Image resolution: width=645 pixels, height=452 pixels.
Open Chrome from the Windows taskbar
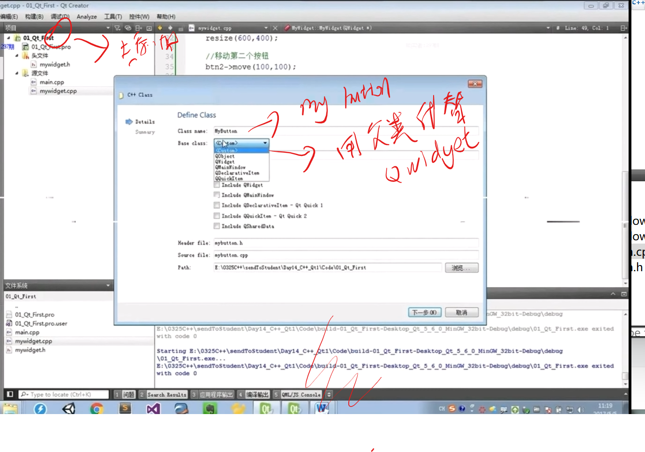pyautogui.click(x=97, y=409)
